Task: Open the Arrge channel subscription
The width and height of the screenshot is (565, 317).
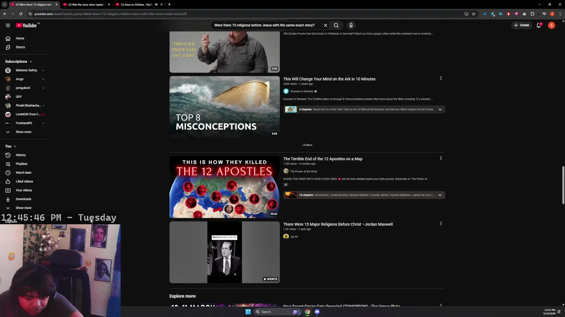Action: coord(19,79)
